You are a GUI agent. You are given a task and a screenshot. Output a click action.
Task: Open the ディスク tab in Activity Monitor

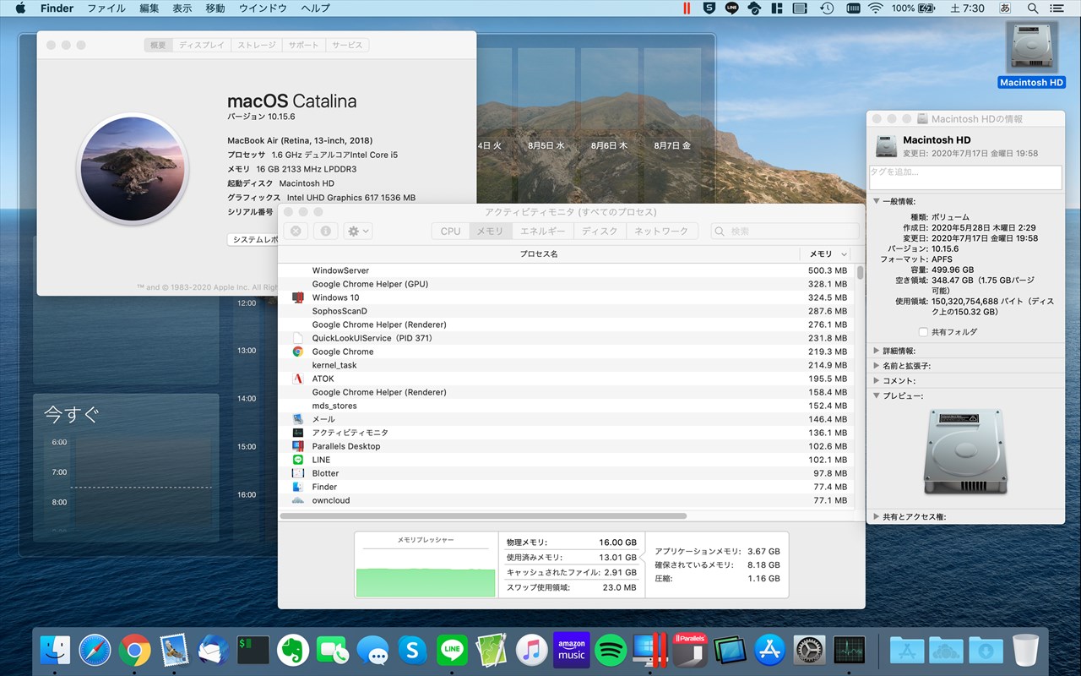click(600, 231)
